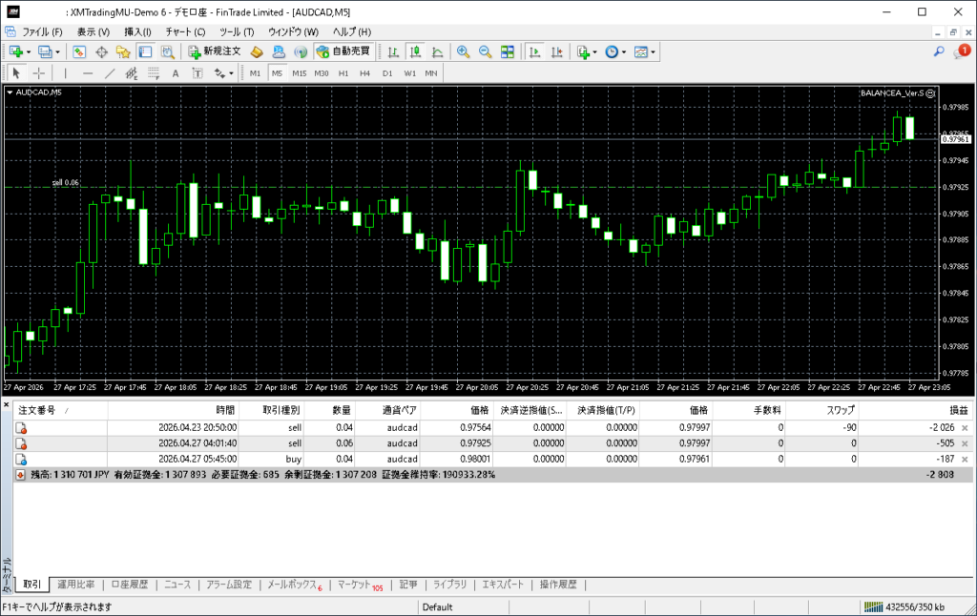Switch to the 口座履歴 tab
The image size is (977, 616).
tap(129, 585)
